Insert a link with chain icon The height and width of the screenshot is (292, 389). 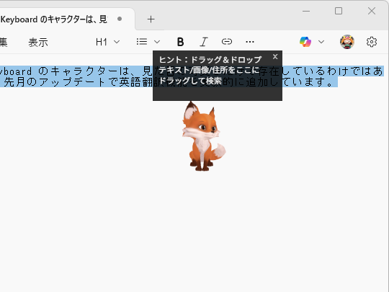tap(227, 42)
